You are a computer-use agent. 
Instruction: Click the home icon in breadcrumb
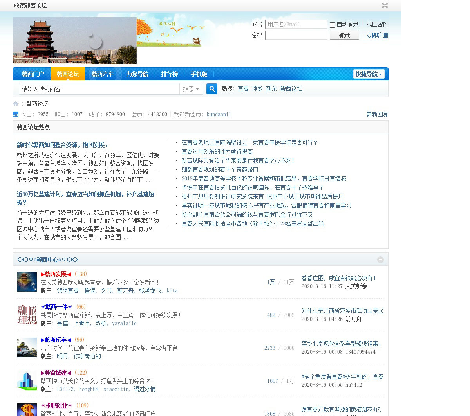16,104
